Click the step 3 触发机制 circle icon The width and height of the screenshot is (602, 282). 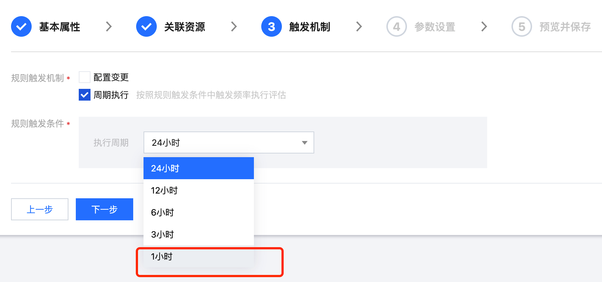pyautogui.click(x=272, y=26)
